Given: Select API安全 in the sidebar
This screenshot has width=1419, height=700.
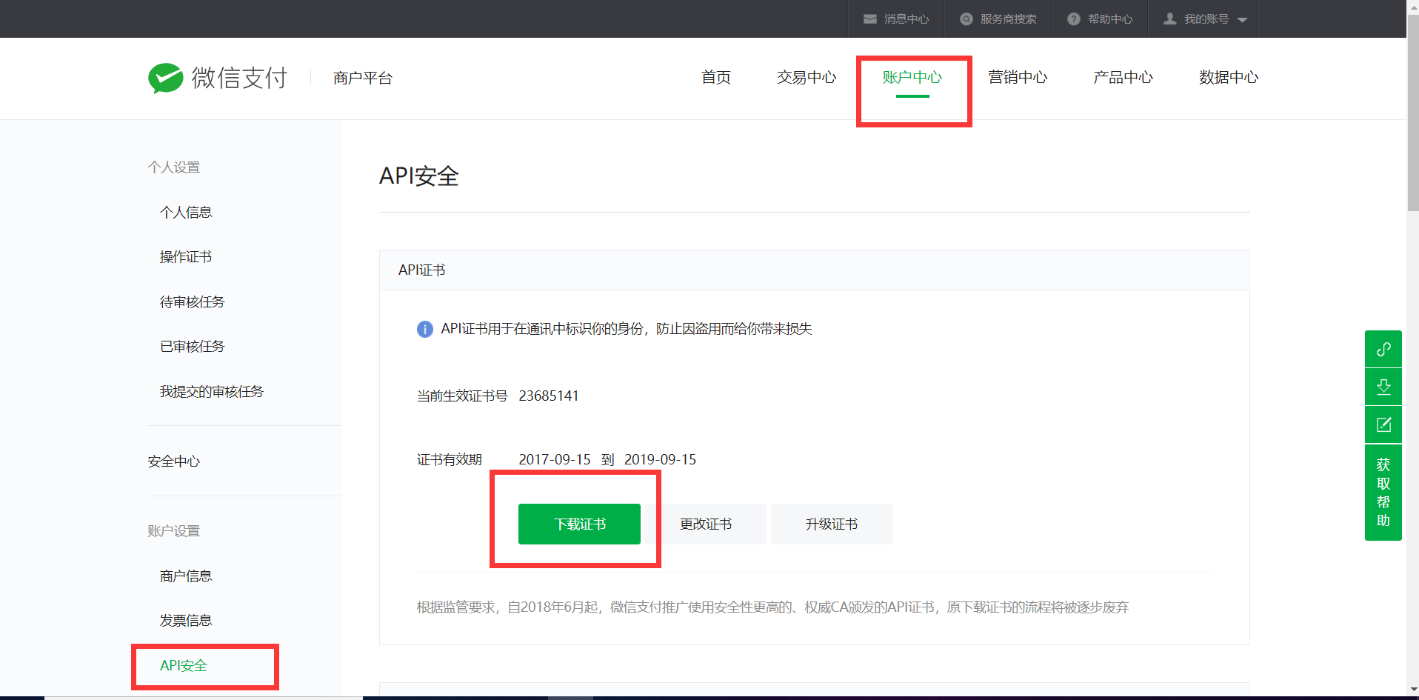Looking at the screenshot, I should pyautogui.click(x=184, y=666).
